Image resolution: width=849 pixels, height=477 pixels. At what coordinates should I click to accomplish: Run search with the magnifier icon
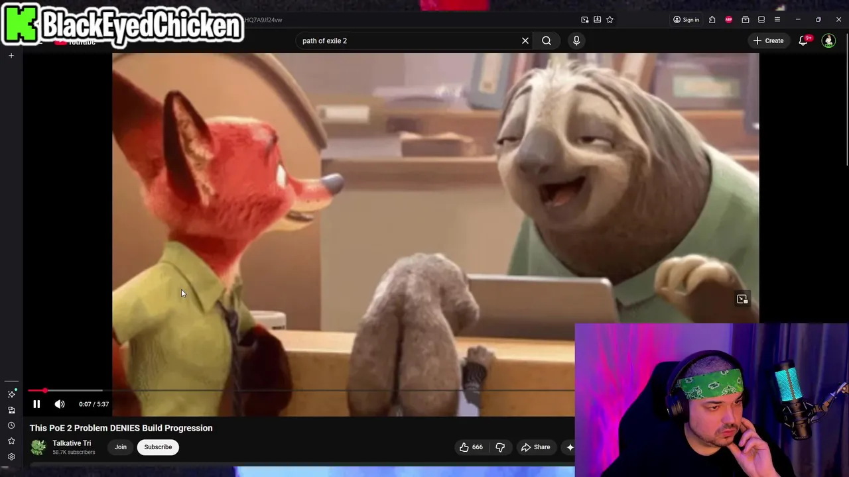tap(547, 40)
